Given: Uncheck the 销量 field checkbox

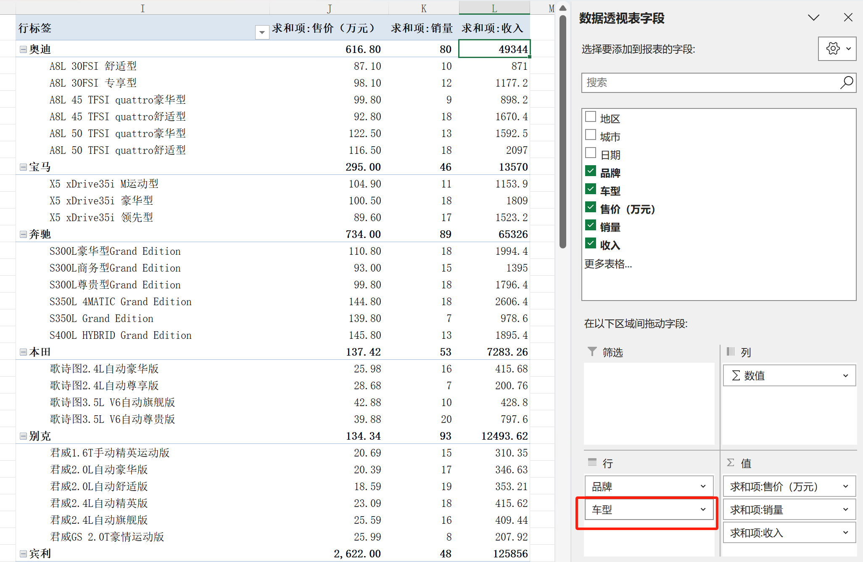Looking at the screenshot, I should pyautogui.click(x=591, y=225).
